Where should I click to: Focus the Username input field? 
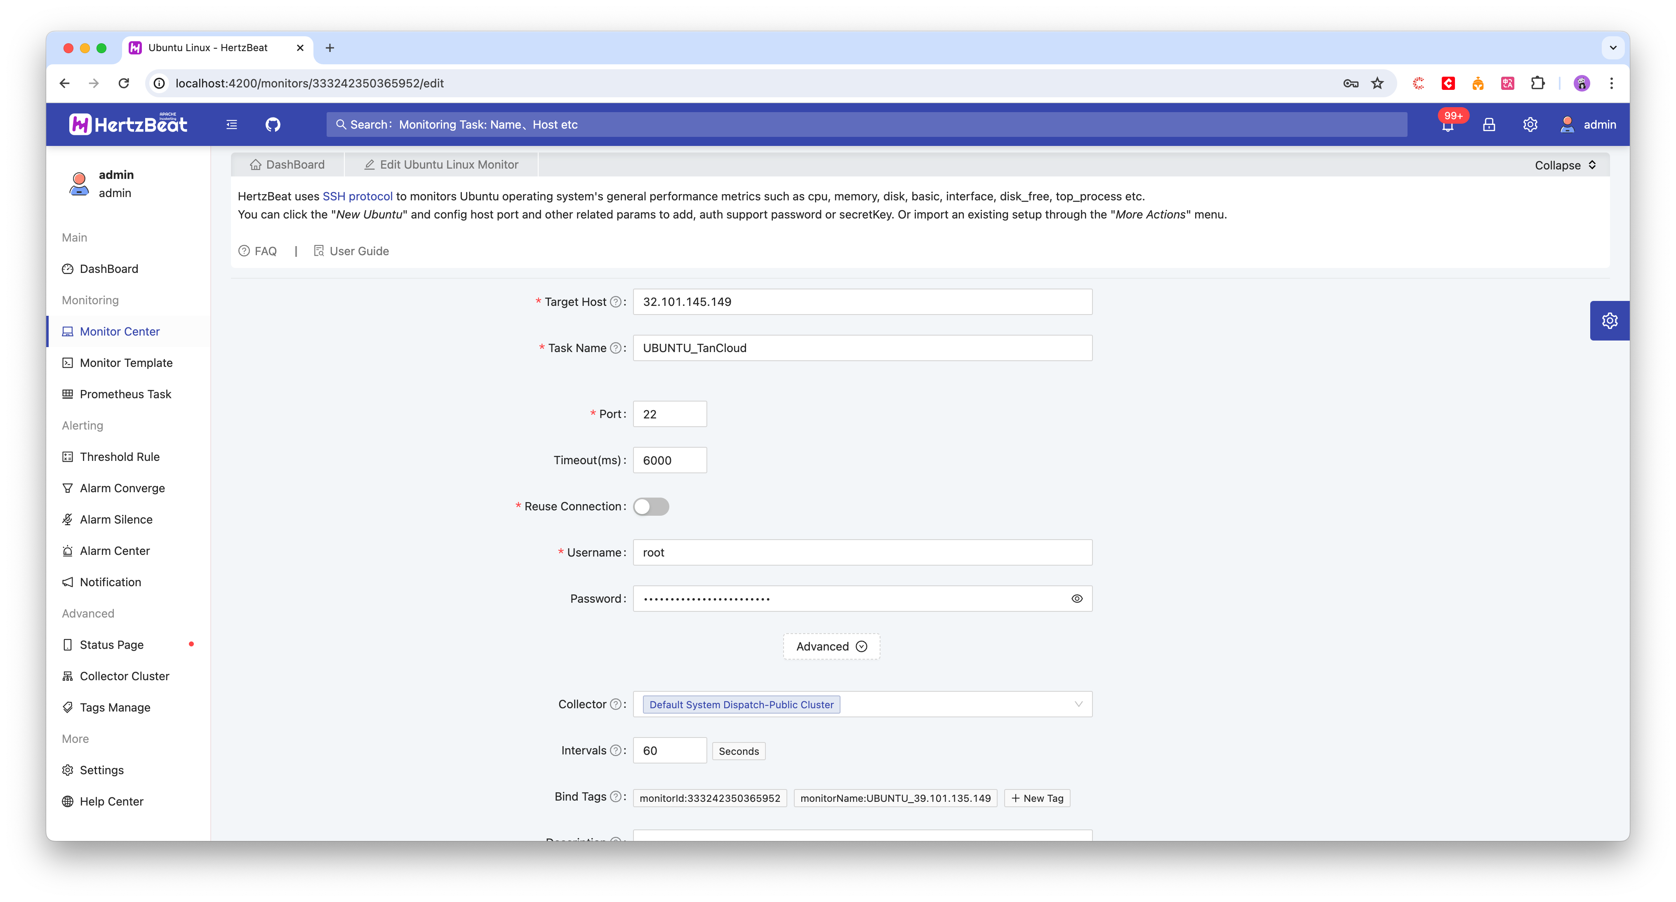pos(863,552)
